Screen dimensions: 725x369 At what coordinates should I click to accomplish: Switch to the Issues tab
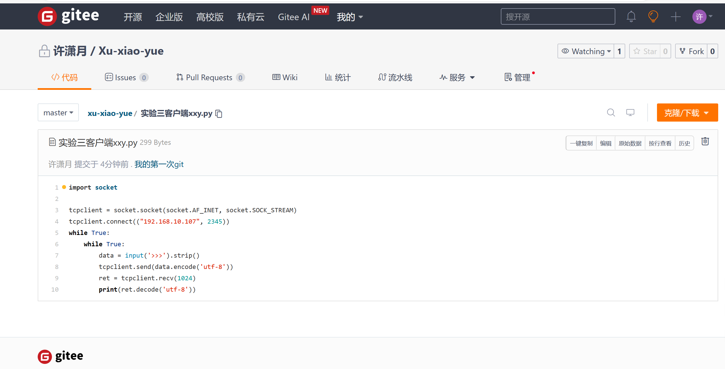pyautogui.click(x=126, y=77)
